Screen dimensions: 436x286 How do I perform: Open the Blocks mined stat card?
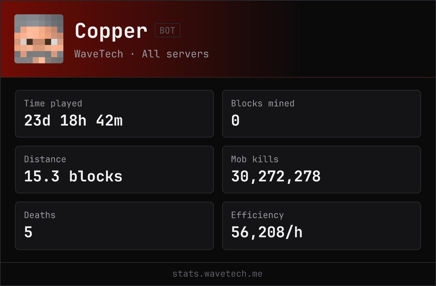[322, 114]
